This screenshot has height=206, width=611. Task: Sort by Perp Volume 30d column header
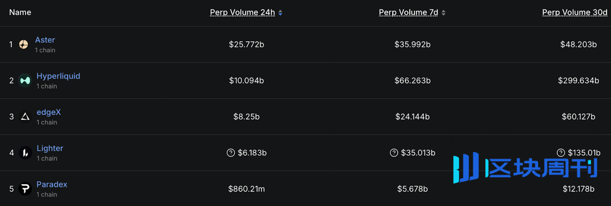[575, 12]
